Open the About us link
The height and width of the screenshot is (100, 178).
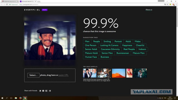pyautogui.click(x=149, y=10)
